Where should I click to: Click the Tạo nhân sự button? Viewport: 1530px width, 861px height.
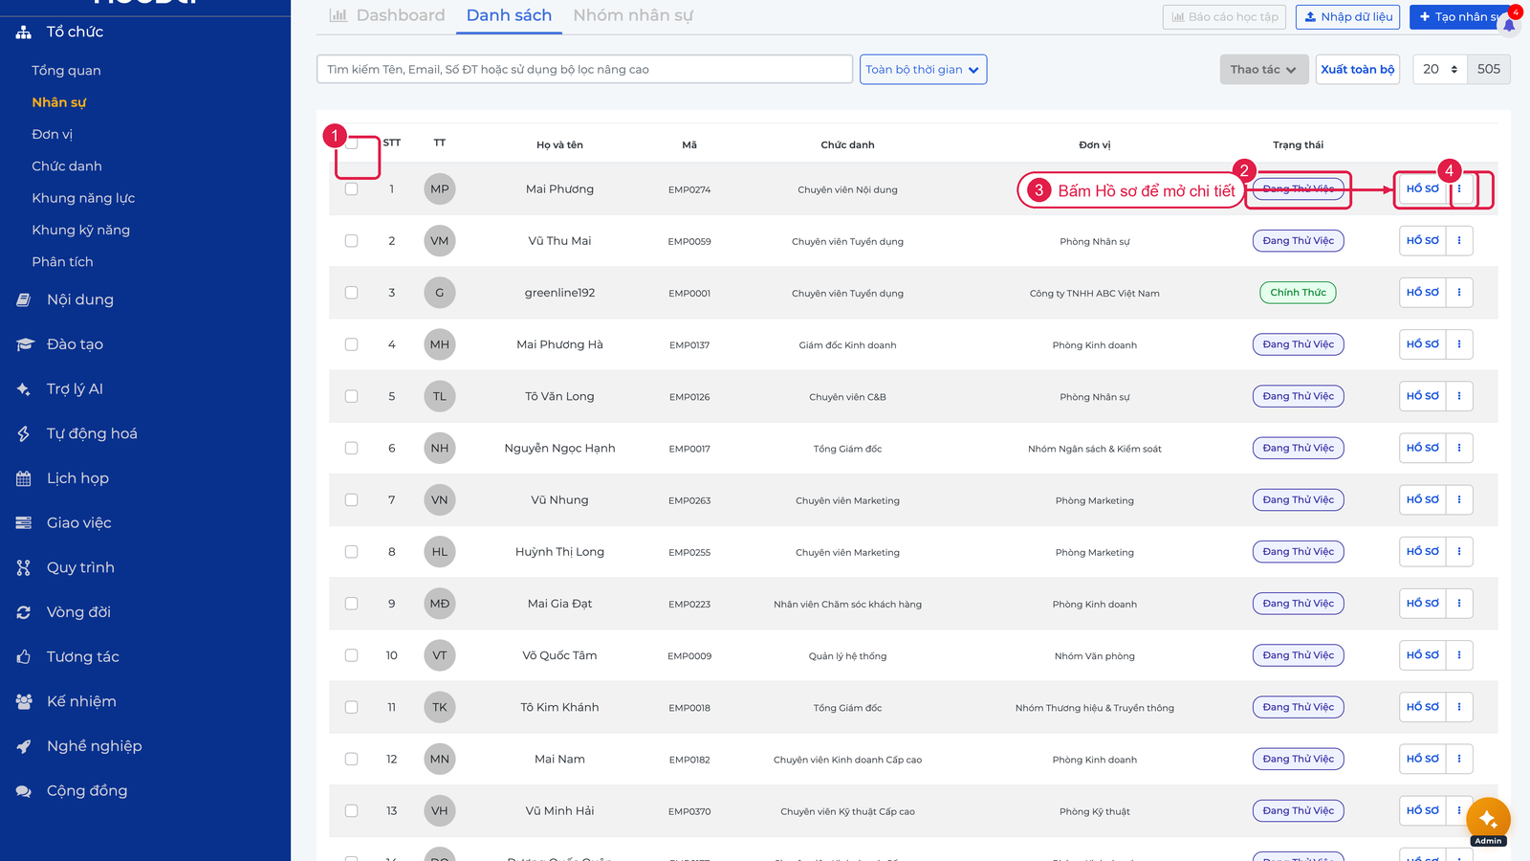pos(1458,17)
